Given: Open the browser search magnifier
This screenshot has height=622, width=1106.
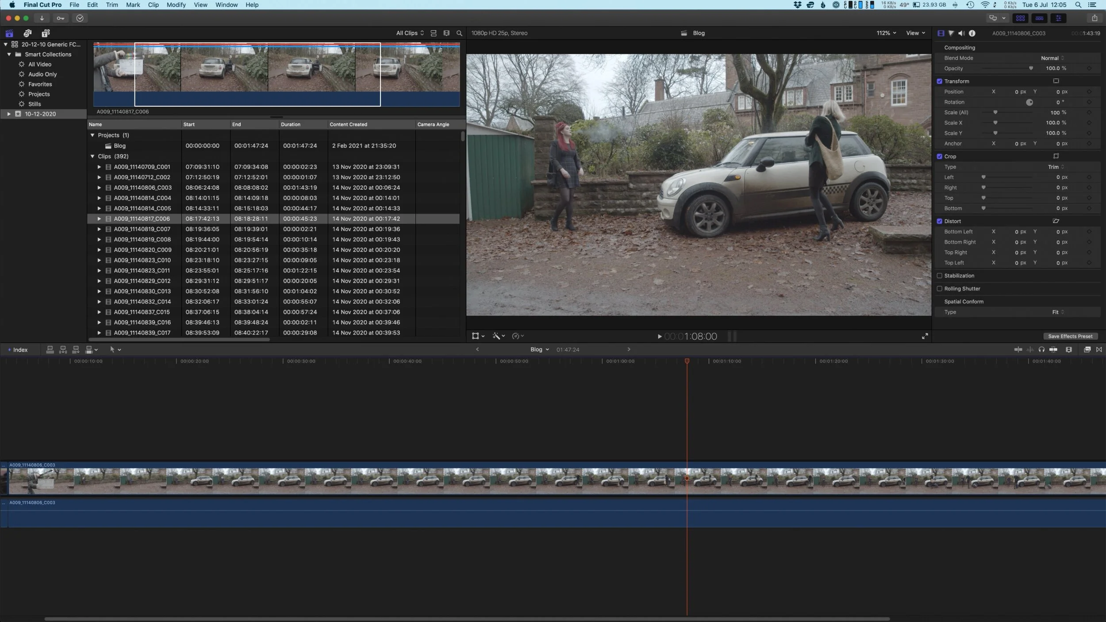Looking at the screenshot, I should pos(459,33).
